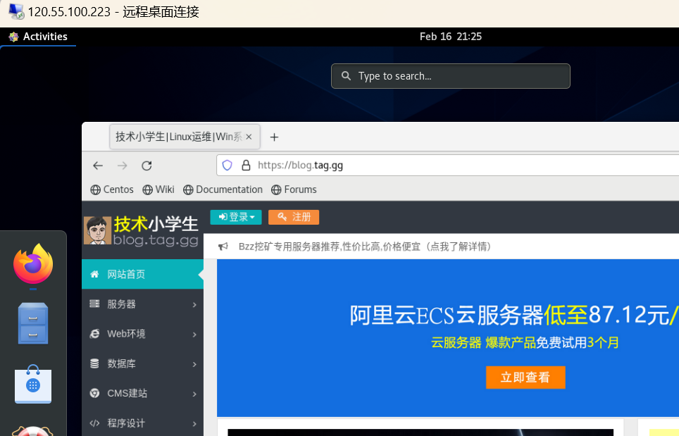Click the Type to search field
This screenshot has width=679, height=436.
click(x=451, y=76)
